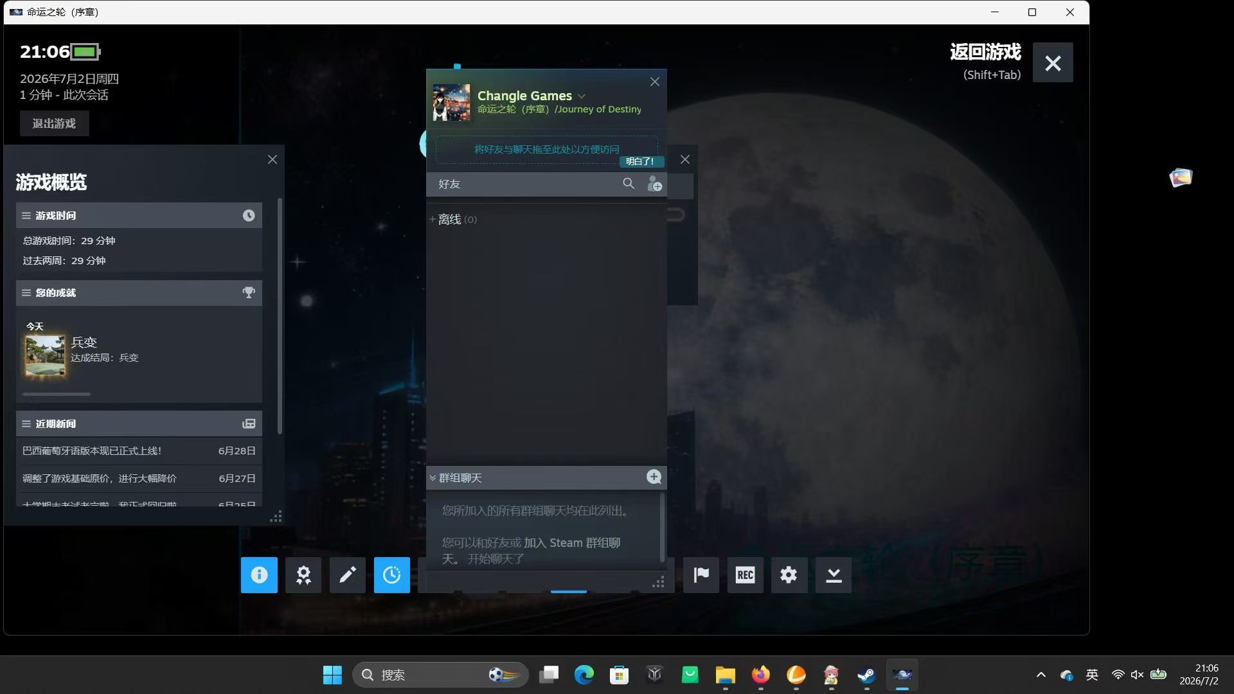1234x694 pixels.
Task: Switch input language via 英 indicator
Action: pyautogui.click(x=1092, y=675)
